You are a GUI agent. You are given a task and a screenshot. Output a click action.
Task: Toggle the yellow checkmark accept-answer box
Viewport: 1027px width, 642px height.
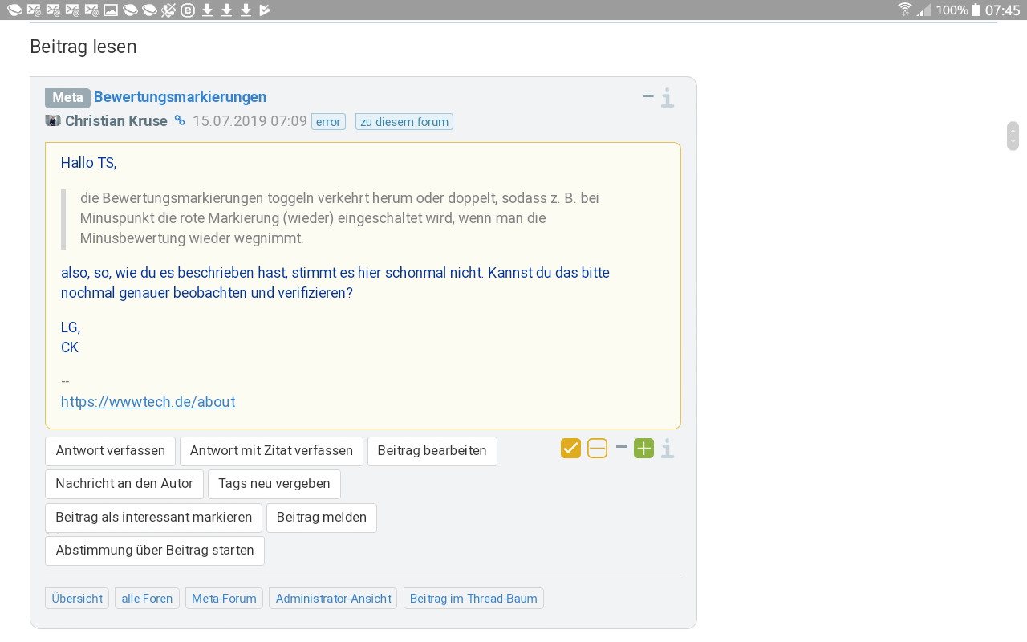[x=570, y=449]
